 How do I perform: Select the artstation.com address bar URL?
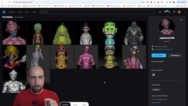coord(24,2)
